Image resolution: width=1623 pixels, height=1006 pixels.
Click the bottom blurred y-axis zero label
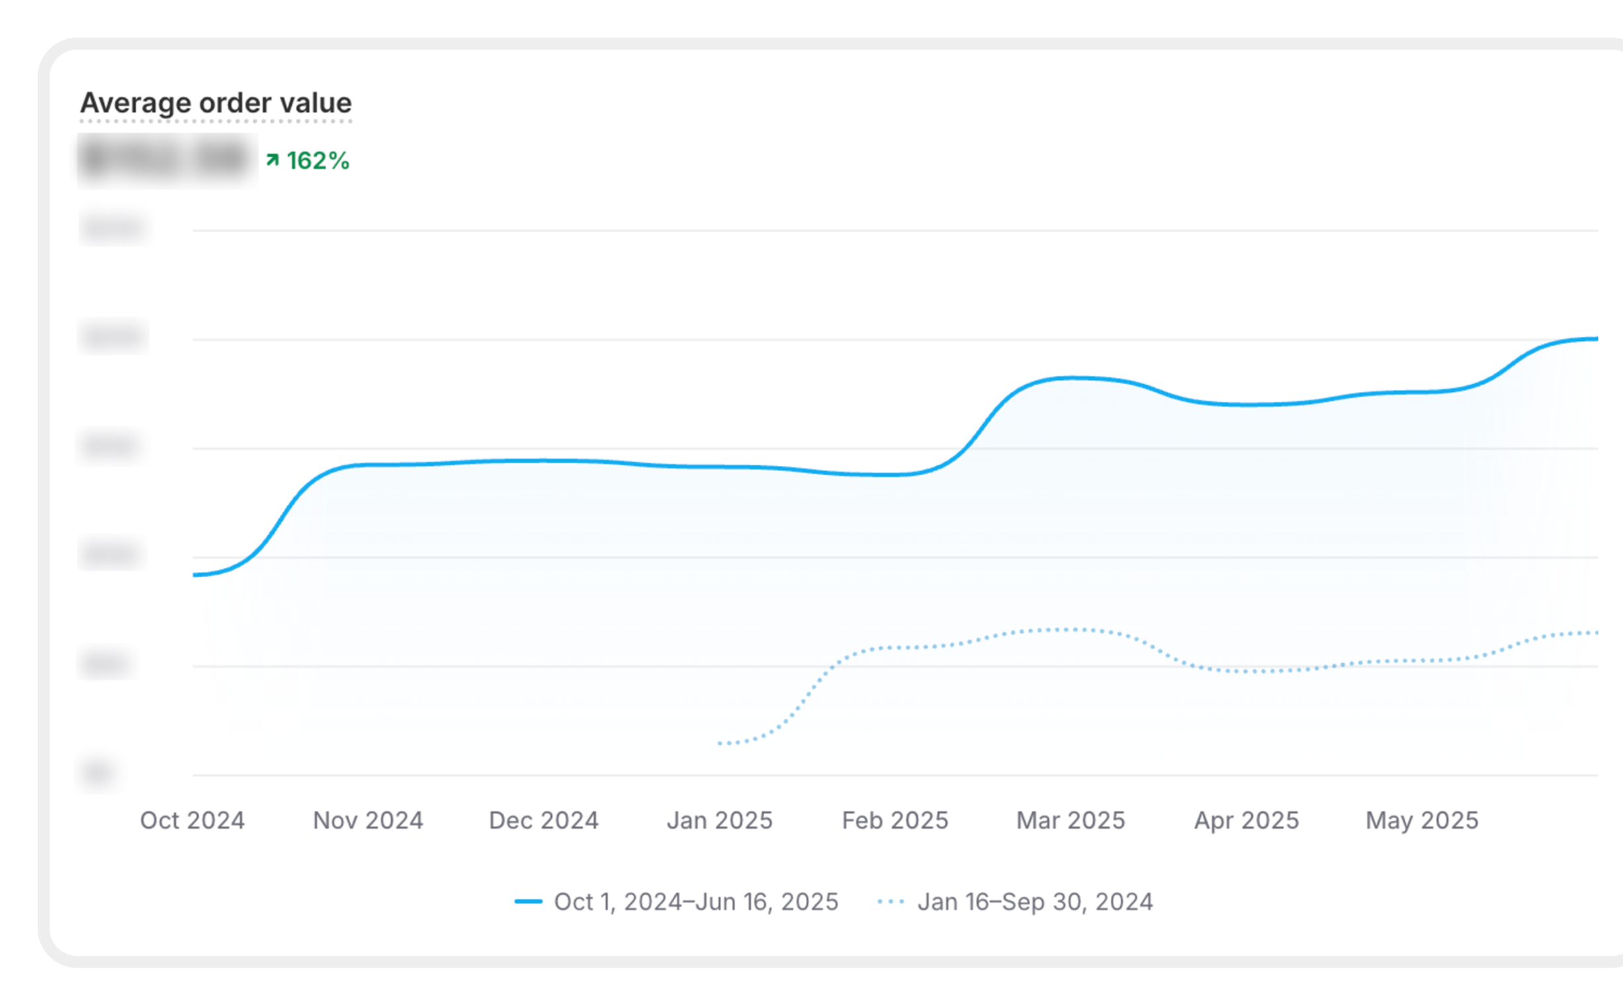99,773
